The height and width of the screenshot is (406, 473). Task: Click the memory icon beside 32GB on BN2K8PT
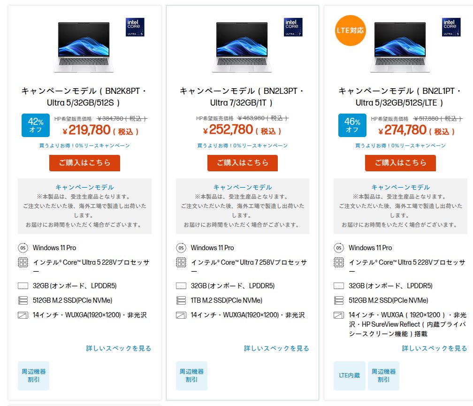click(x=23, y=286)
